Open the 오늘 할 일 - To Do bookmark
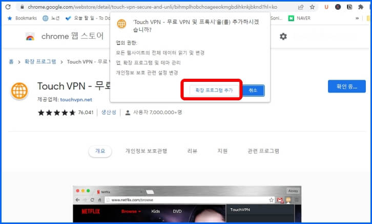The width and height of the screenshot is (372, 224). (88, 18)
